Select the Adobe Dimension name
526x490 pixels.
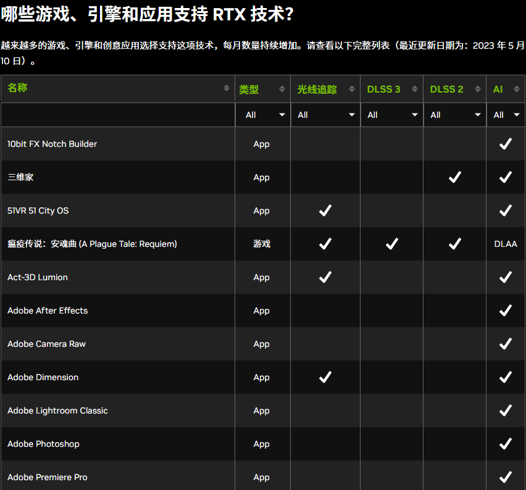click(x=43, y=377)
